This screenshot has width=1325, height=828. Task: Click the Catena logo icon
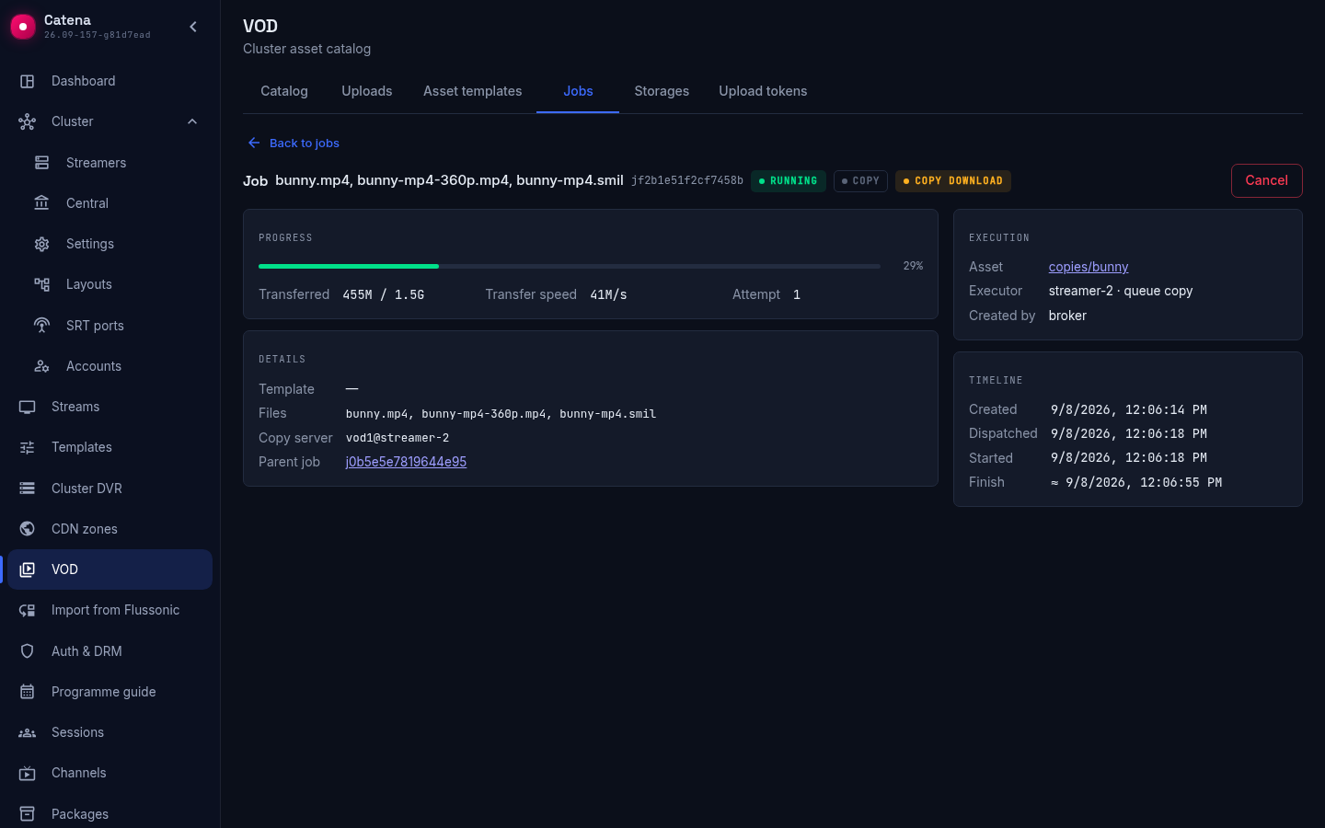[23, 27]
